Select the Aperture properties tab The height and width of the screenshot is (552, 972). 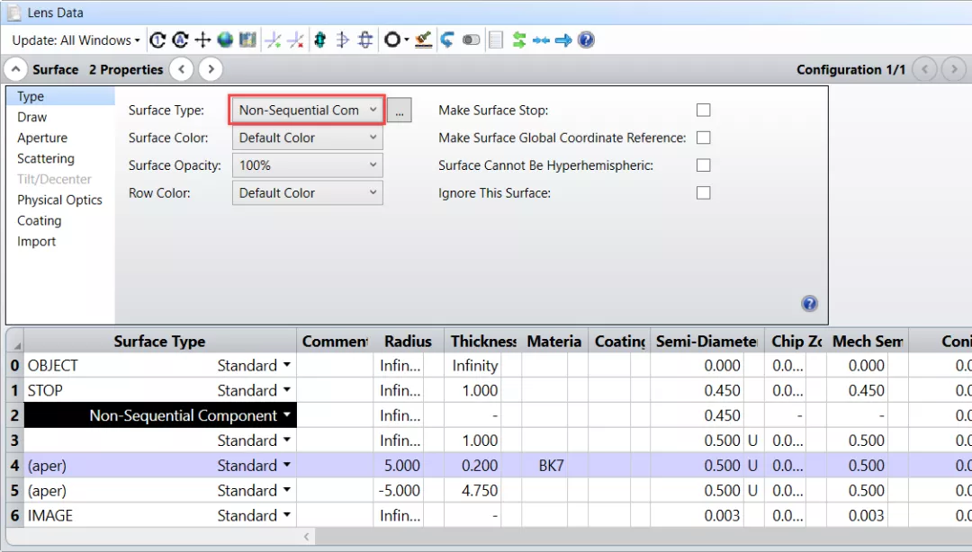point(42,138)
